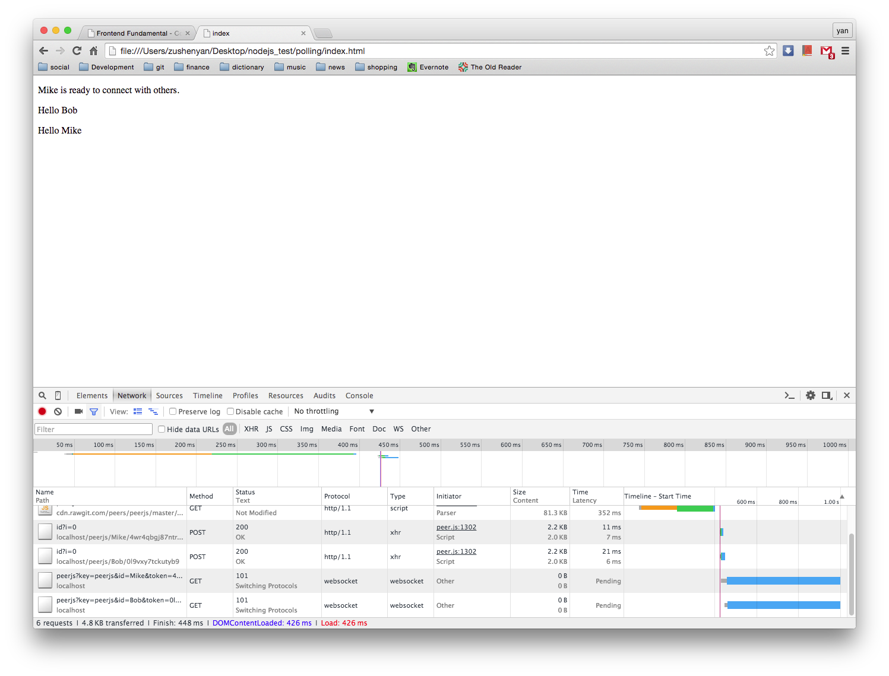The width and height of the screenshot is (889, 676).
Task: Switch to the Console panel
Action: [359, 396]
